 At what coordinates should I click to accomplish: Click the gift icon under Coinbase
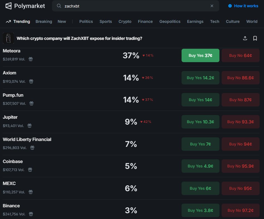point(30,170)
